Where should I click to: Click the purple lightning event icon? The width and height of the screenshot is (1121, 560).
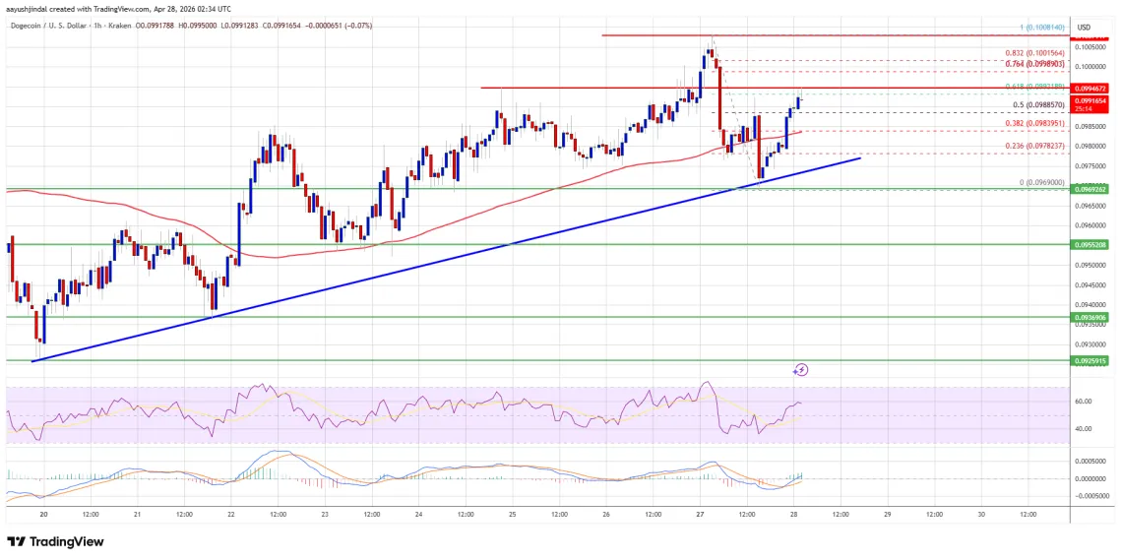(x=801, y=370)
